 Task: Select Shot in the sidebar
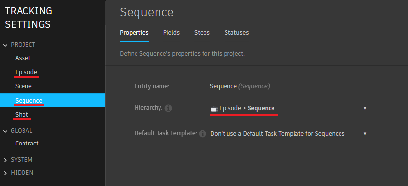[22, 115]
